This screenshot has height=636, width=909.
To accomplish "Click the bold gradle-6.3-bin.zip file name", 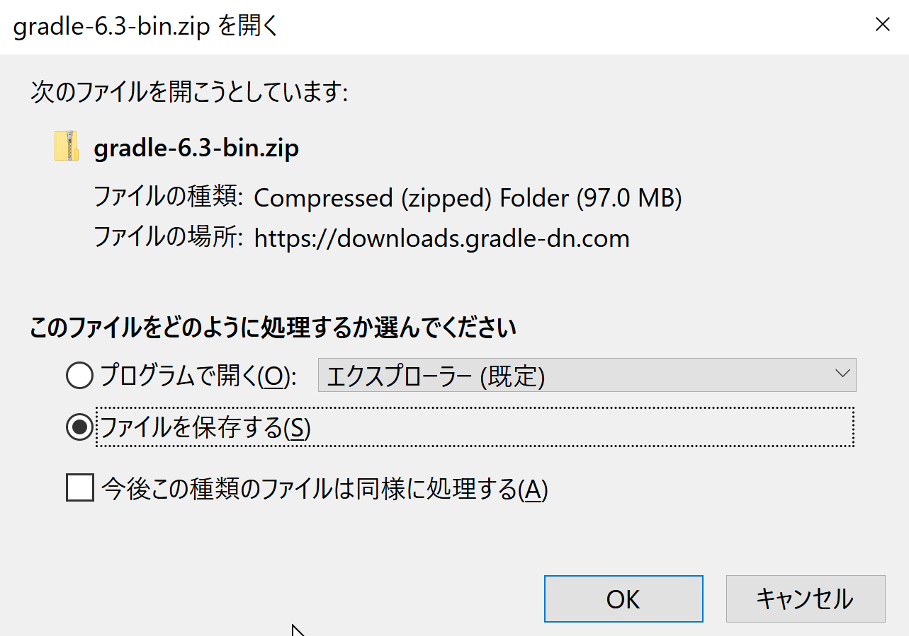I will (196, 149).
